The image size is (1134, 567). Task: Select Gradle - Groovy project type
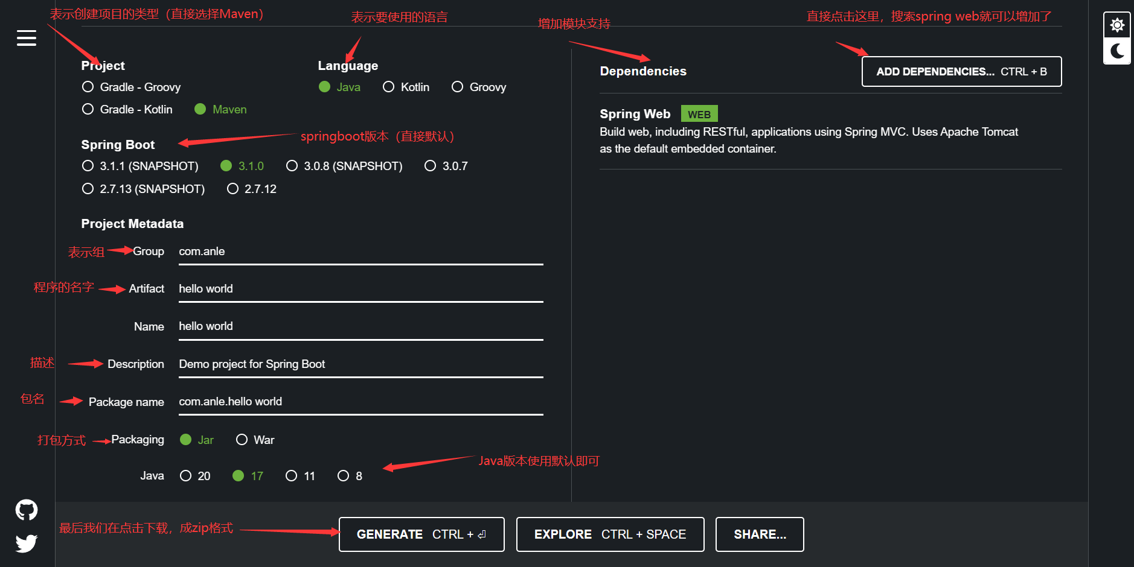coord(131,87)
